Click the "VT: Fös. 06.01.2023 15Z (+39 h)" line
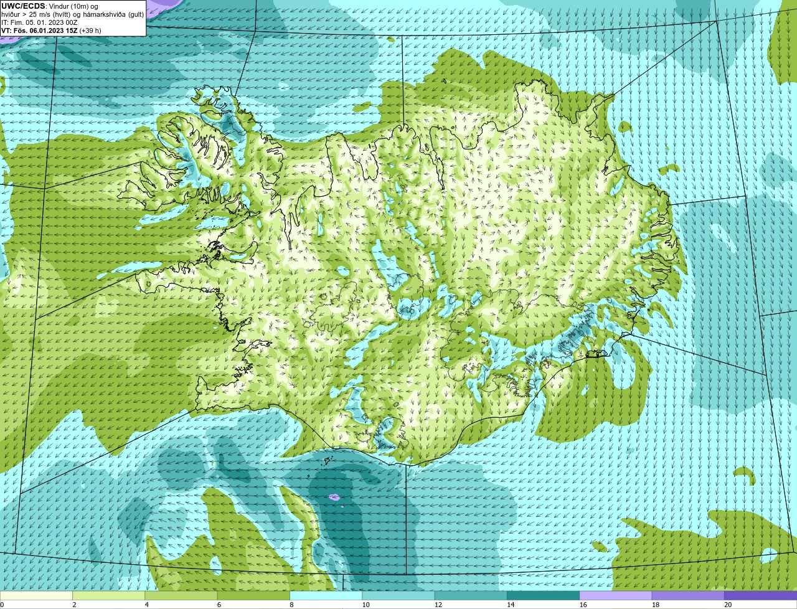 [x=51, y=30]
